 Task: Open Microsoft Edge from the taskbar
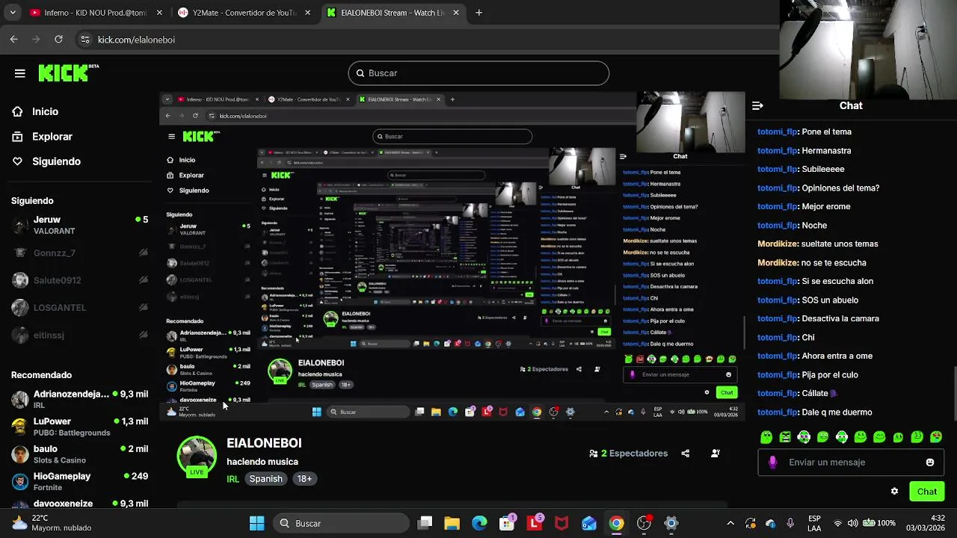pyautogui.click(x=479, y=523)
